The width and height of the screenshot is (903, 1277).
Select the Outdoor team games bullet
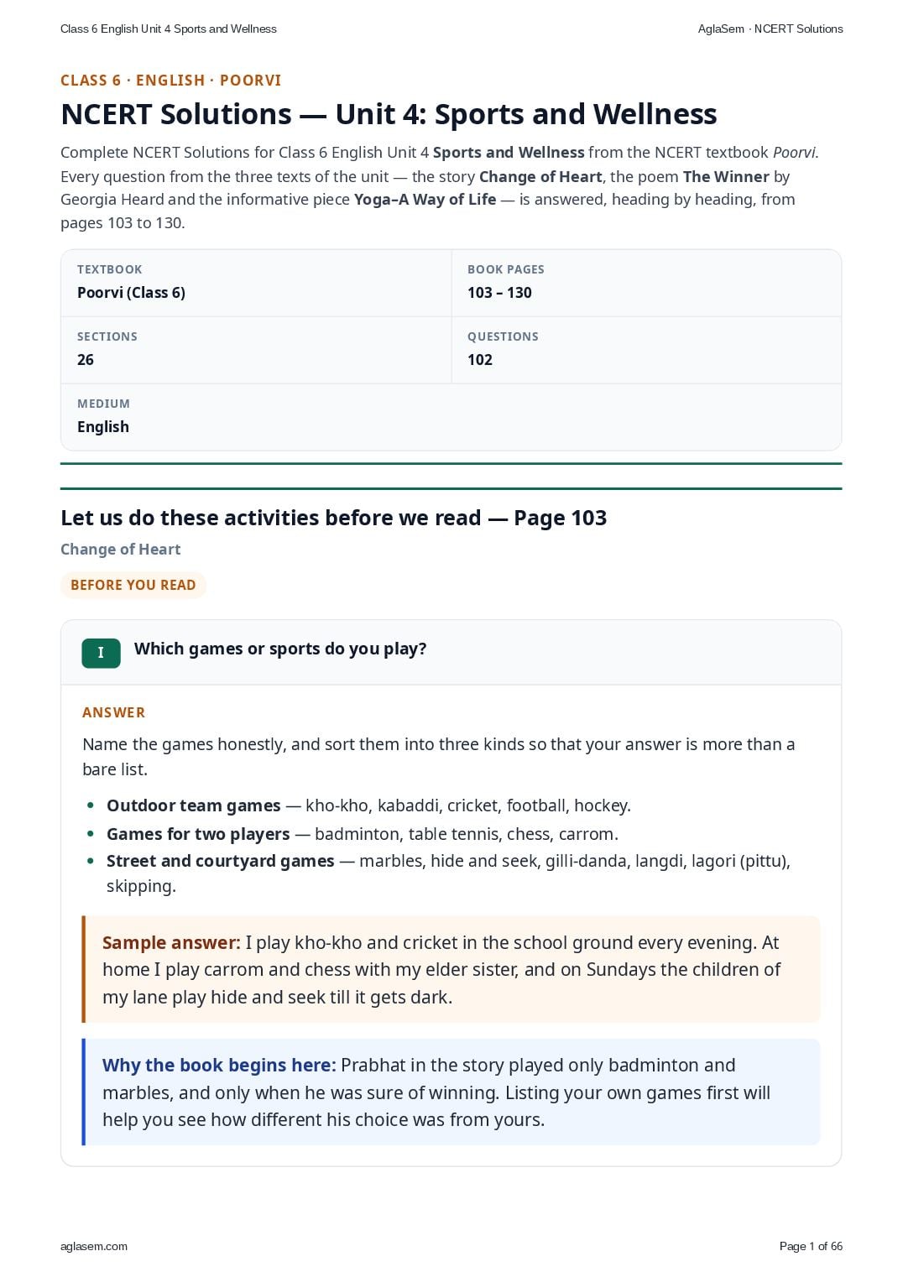click(x=368, y=805)
